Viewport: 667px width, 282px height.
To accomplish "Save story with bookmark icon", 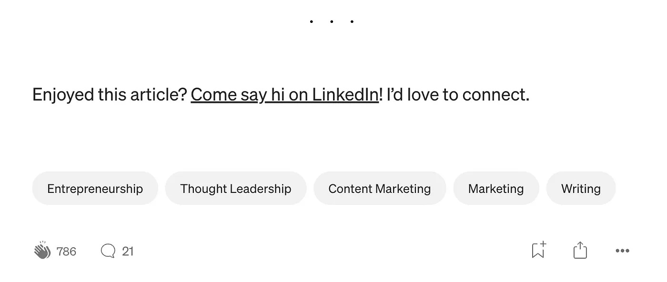I will pyautogui.click(x=539, y=250).
